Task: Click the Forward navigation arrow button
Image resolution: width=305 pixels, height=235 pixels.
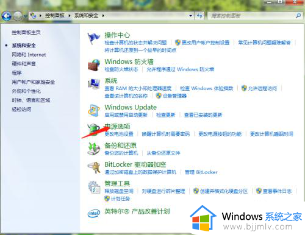Action: [x=18, y=16]
